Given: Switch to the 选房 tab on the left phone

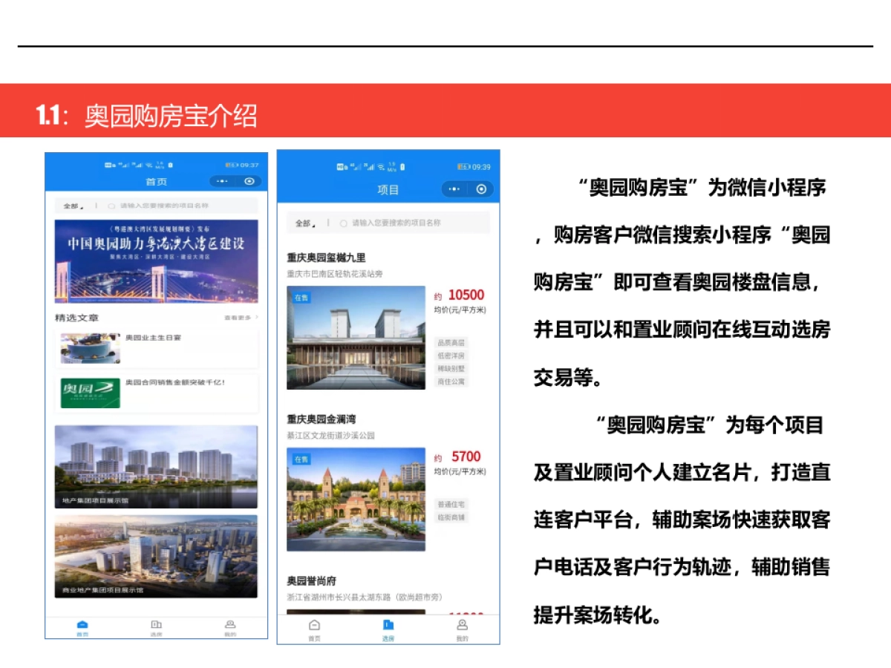Looking at the screenshot, I should coord(155,626).
